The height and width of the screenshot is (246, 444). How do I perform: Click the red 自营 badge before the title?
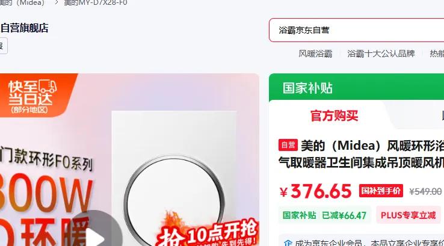point(288,145)
